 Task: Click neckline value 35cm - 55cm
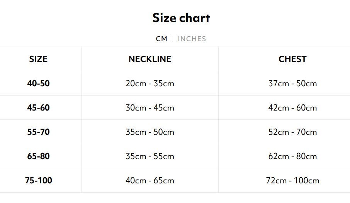click(x=150, y=156)
